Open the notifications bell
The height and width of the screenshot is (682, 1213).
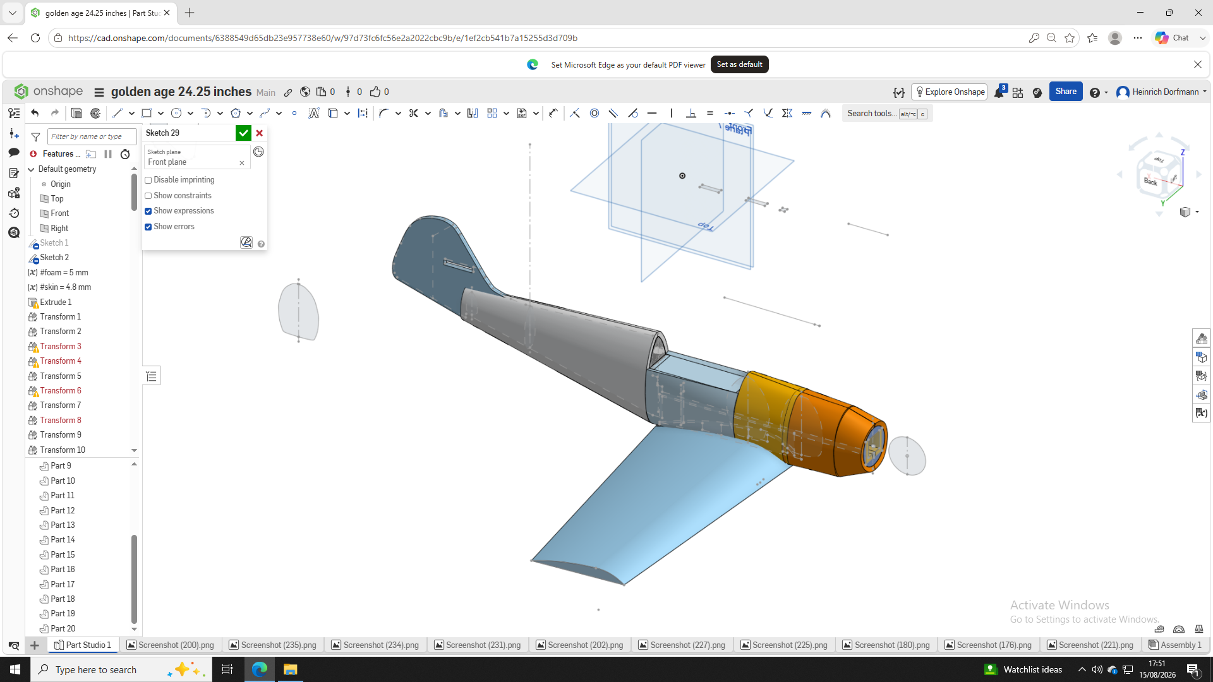pyautogui.click(x=999, y=92)
